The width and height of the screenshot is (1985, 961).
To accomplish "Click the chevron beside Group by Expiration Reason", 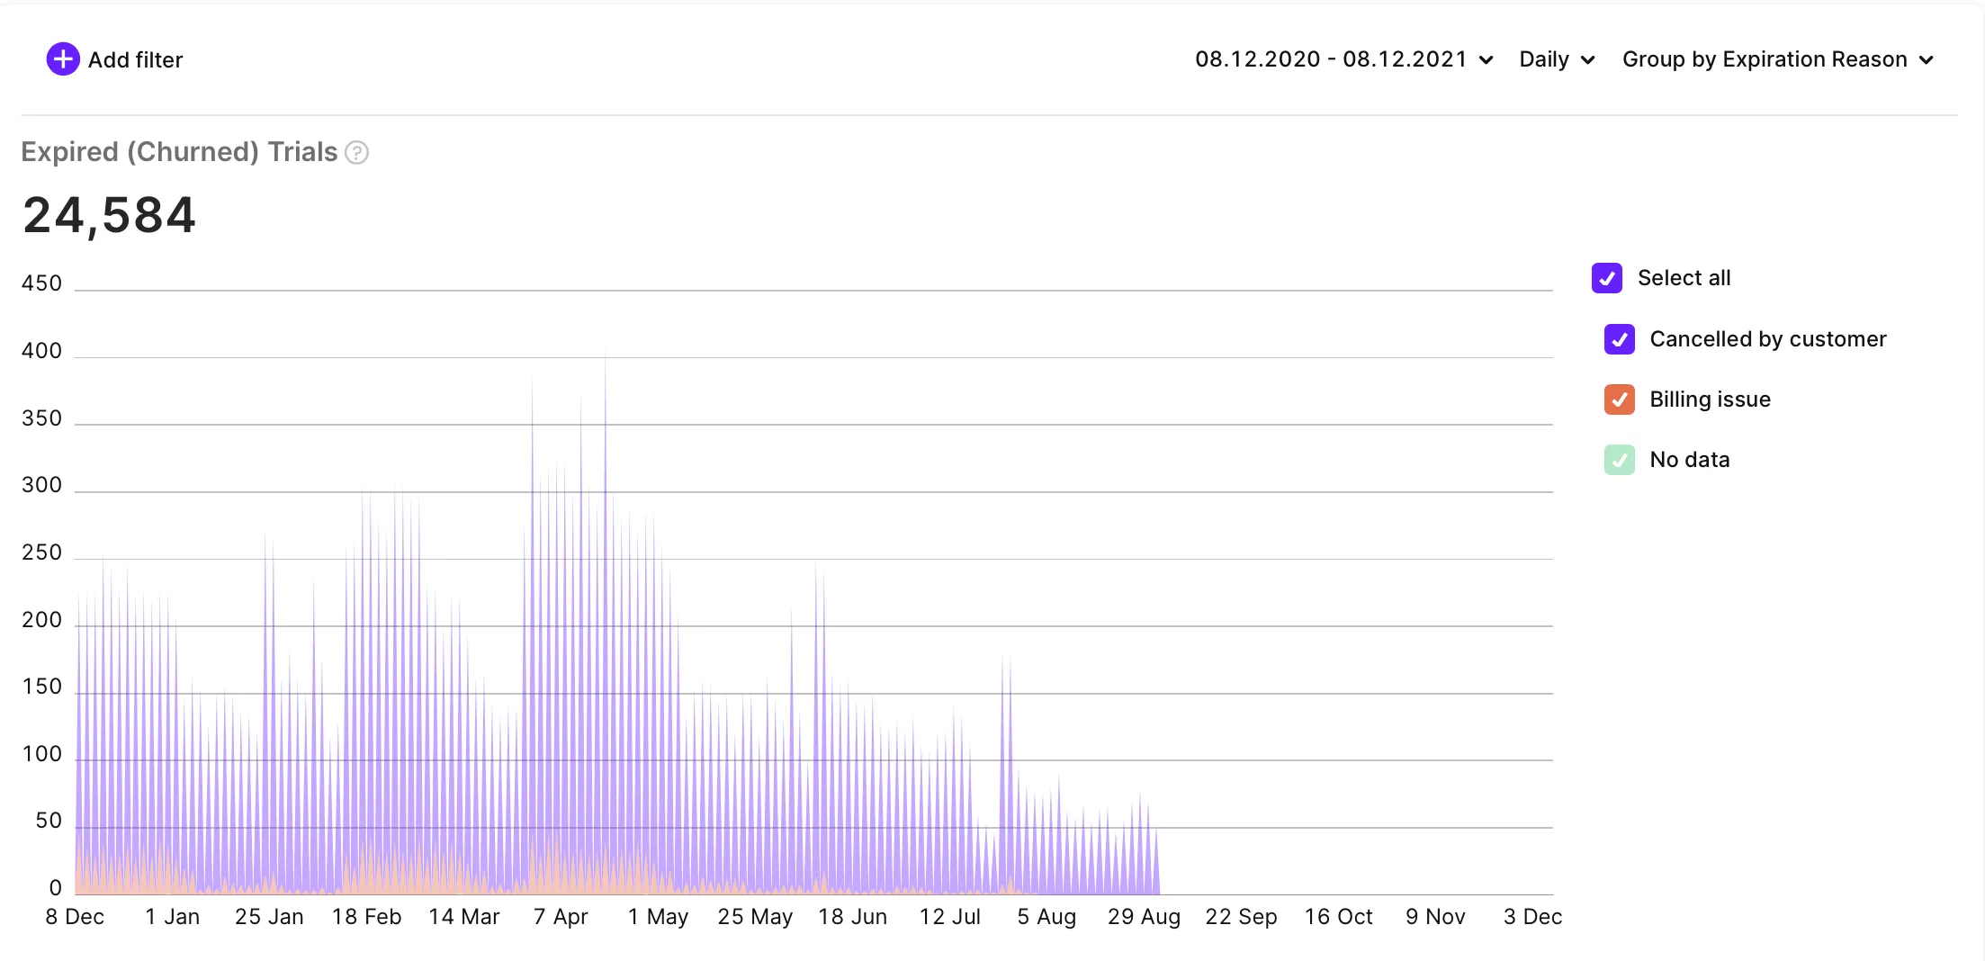I will pos(1927,59).
